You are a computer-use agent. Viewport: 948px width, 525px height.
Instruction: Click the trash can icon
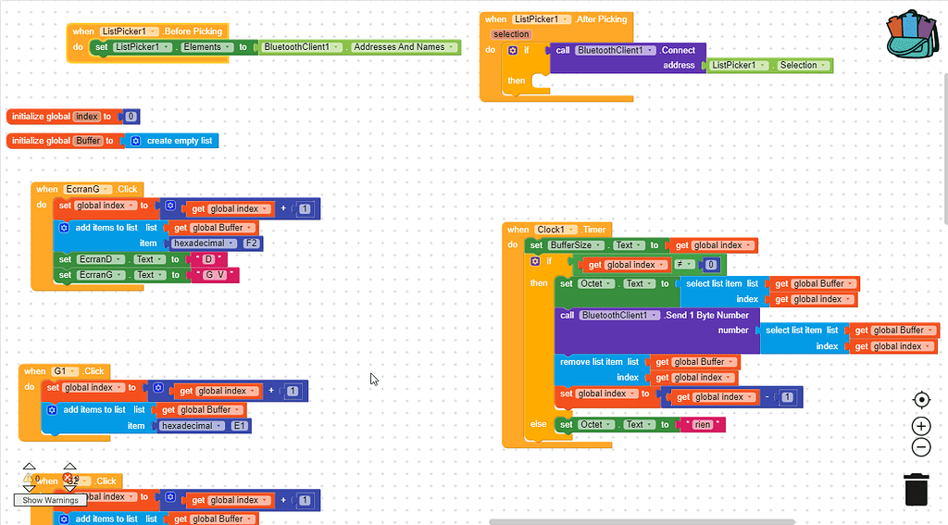click(x=917, y=489)
